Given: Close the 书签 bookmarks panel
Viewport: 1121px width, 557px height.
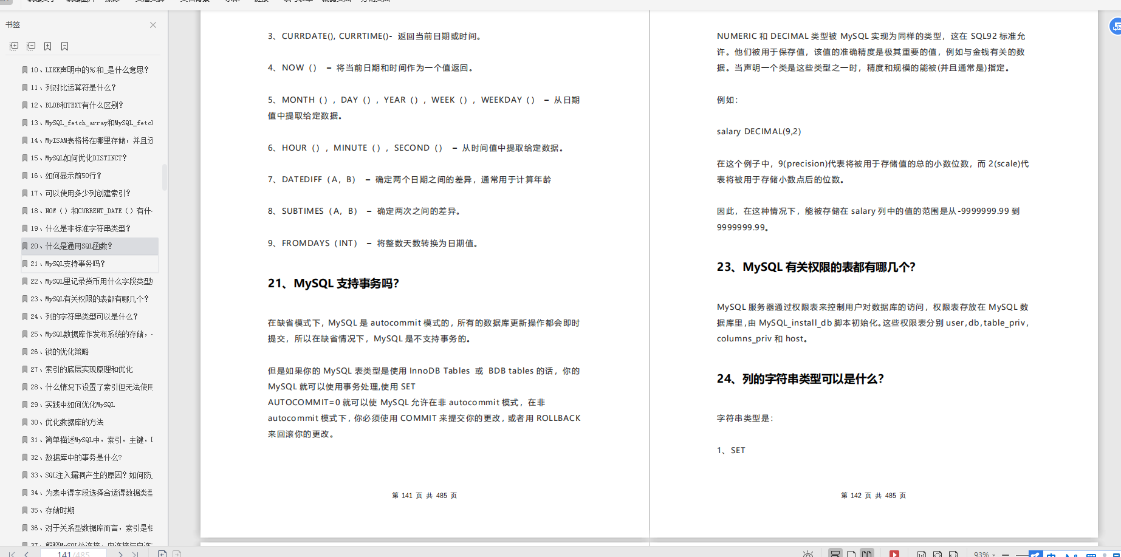Looking at the screenshot, I should click(153, 25).
